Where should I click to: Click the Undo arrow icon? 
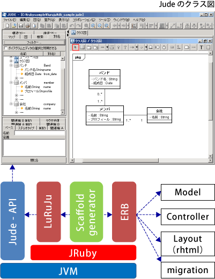click(x=72, y=26)
